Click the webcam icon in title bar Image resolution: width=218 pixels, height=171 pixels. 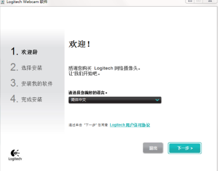(3, 2)
